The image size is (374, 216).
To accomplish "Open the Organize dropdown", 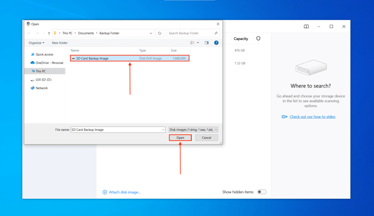I will 36,43.
